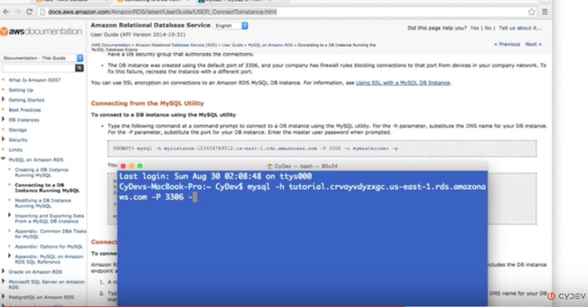Viewport: 588px width, 307px height.
Task: Expand the Getting Started section
Action: tap(4, 99)
